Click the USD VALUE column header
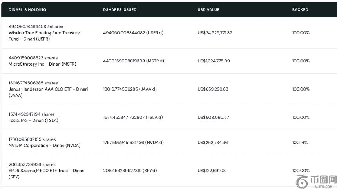 coord(208,10)
